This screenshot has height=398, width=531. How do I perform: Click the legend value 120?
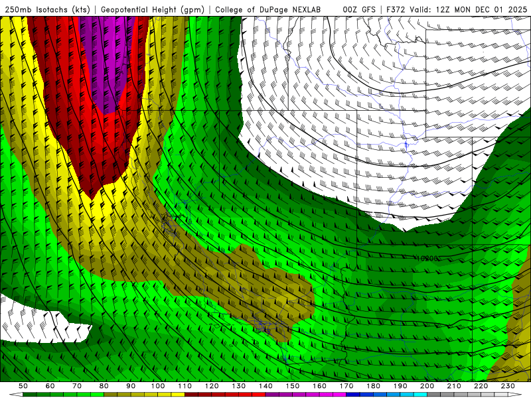point(212,386)
